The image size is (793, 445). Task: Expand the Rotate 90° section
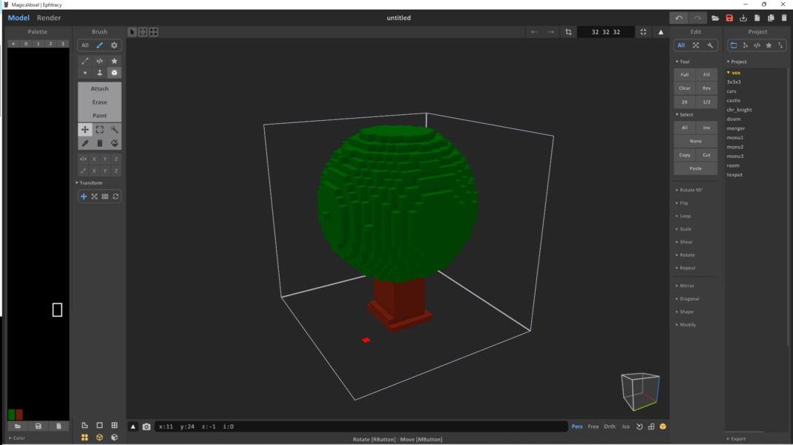689,190
